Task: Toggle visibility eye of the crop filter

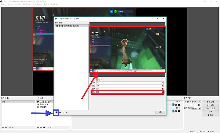Action: pyautogui.click(x=57, y=26)
